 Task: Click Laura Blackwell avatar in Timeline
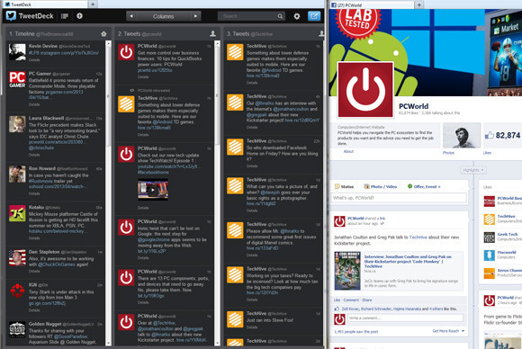click(x=17, y=124)
